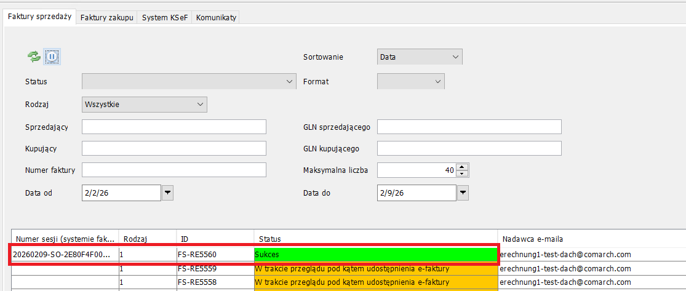Click Rodzaj value 1 in FS-RE5558 row
The width and height of the screenshot is (686, 291).
pyautogui.click(x=148, y=282)
